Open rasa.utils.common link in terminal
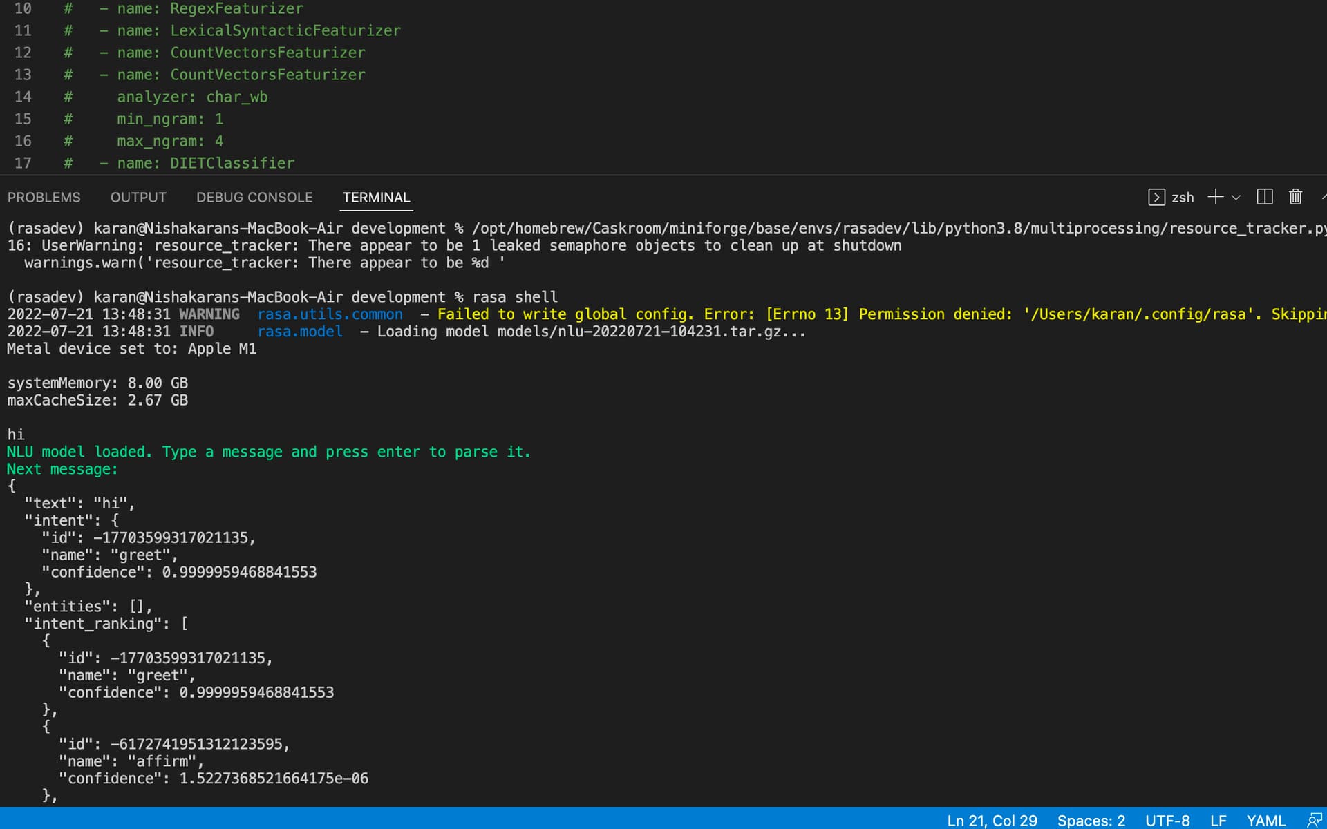Image resolution: width=1327 pixels, height=829 pixels. coord(330,314)
